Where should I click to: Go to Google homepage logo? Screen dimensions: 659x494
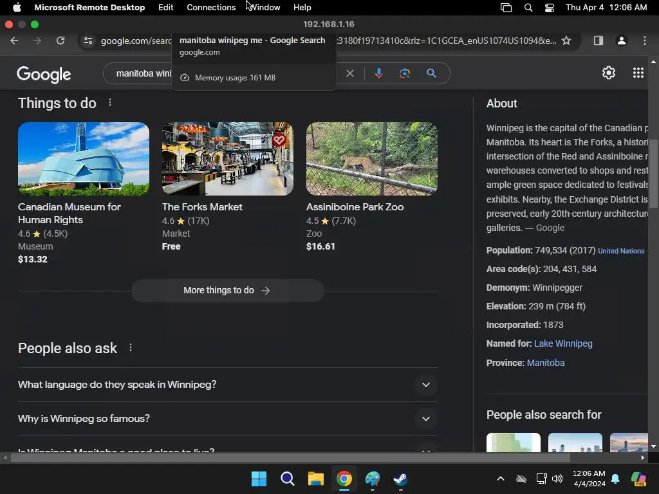click(44, 75)
